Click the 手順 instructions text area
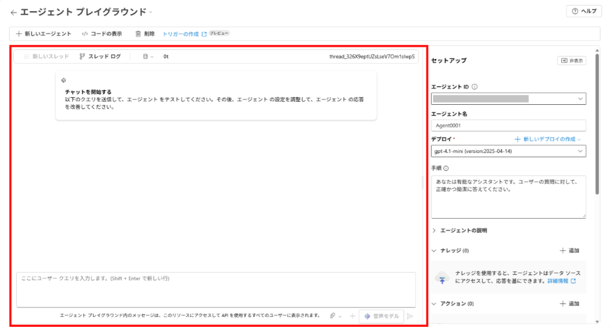This screenshot has width=610, height=327. (508, 196)
